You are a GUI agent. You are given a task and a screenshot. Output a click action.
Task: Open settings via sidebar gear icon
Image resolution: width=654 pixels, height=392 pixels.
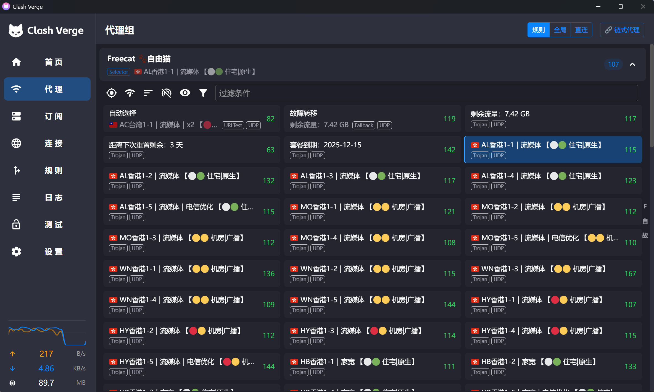coord(16,252)
